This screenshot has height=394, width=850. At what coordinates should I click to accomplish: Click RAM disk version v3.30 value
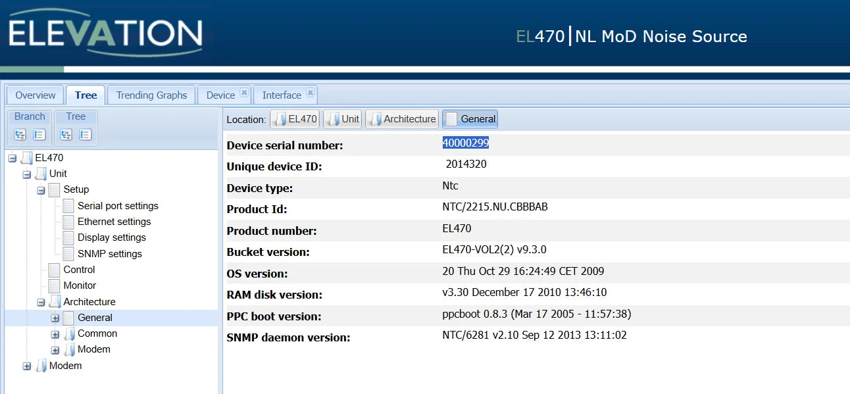(x=525, y=292)
